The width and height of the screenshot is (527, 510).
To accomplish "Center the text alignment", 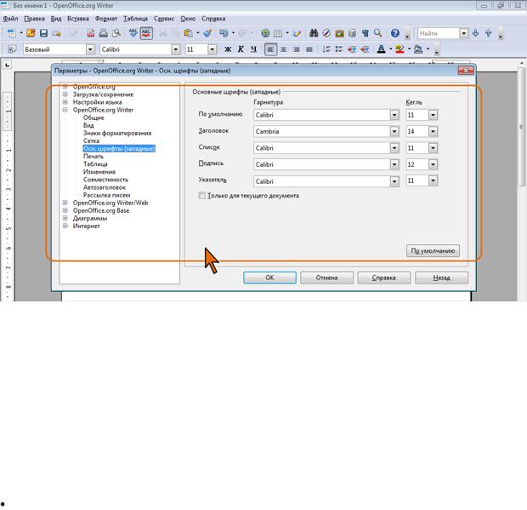I will point(284,49).
